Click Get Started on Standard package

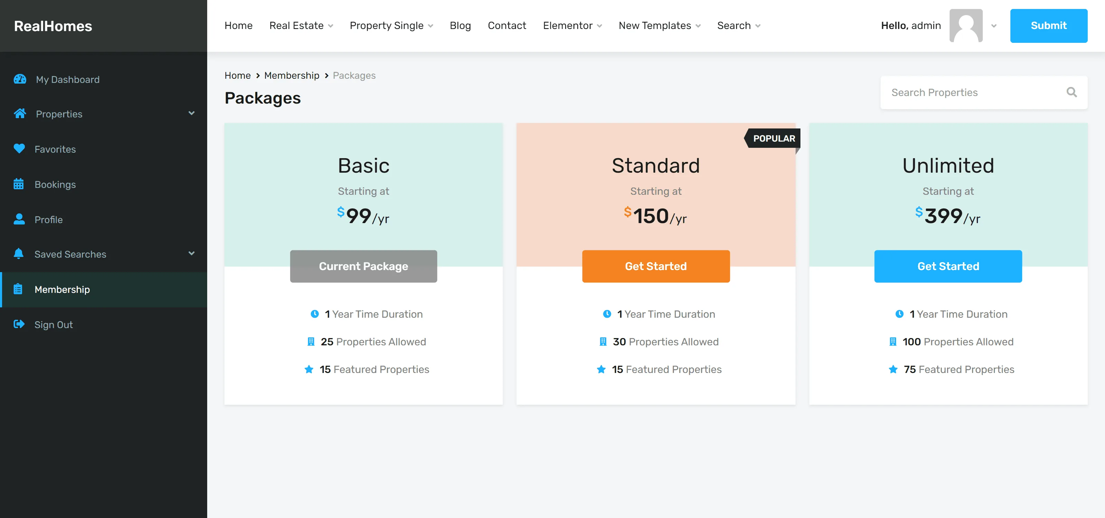point(655,266)
